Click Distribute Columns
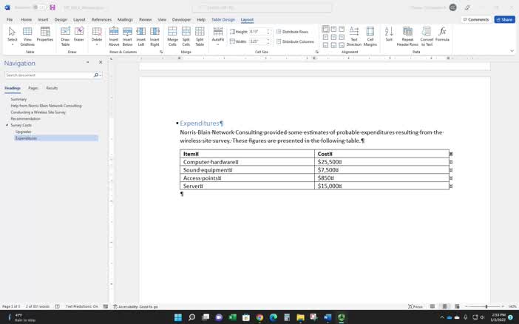 [295, 41]
